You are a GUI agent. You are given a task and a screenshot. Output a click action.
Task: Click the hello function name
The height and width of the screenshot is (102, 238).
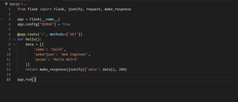tap(31, 39)
